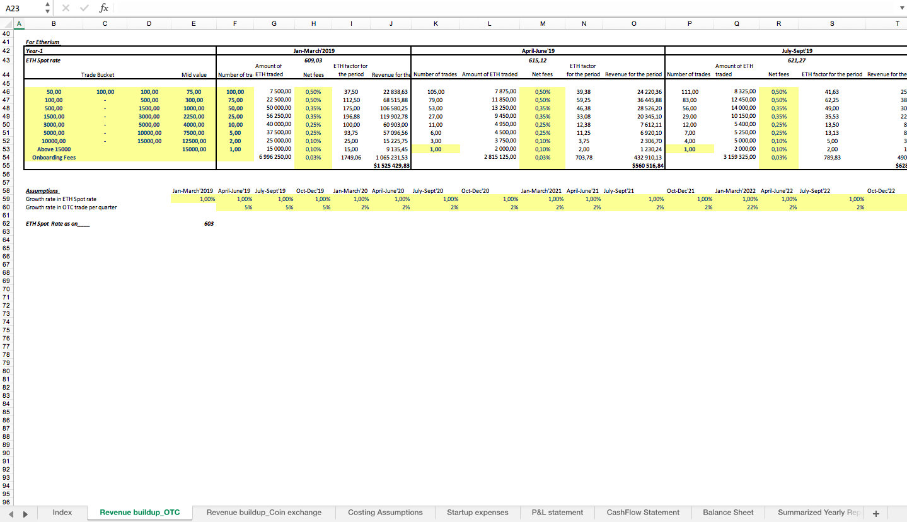Click the 'Above 15000' bucket cell
Image resolution: width=907 pixels, height=522 pixels.
click(54, 149)
